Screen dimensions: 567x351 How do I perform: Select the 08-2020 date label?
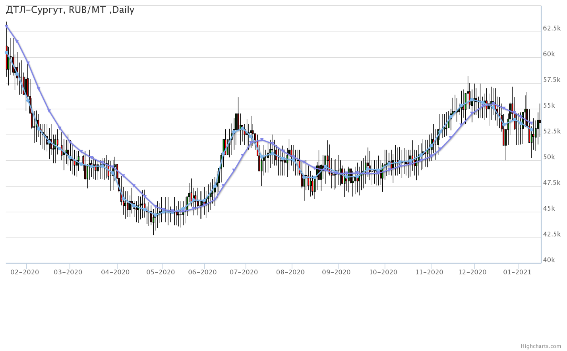[x=290, y=272]
